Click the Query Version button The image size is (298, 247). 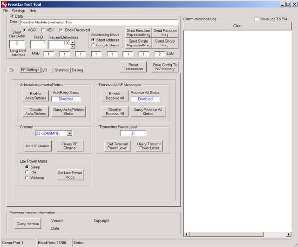click(x=27, y=224)
